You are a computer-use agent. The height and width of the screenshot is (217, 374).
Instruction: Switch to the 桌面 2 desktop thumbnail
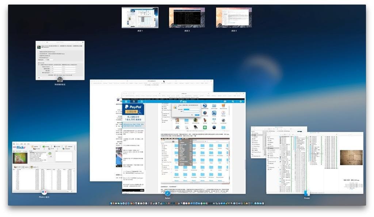point(187,18)
